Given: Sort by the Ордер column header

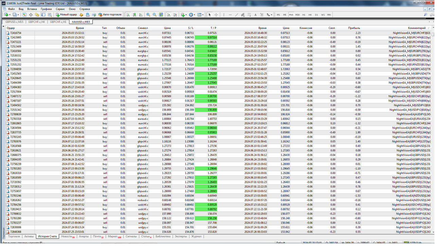Looking at the screenshot, I should coord(11,28).
